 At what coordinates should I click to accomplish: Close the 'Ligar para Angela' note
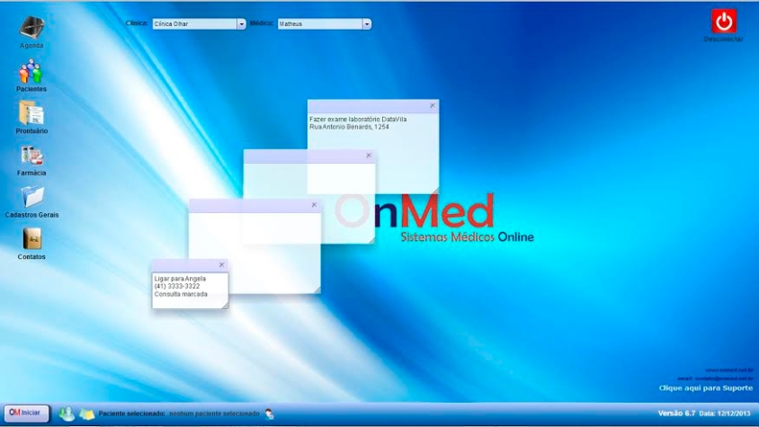click(x=221, y=265)
